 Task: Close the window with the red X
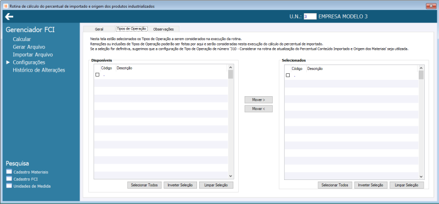coord(431,6)
